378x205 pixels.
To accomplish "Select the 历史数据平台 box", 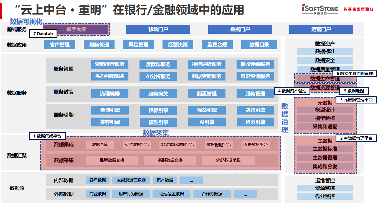I will coord(255,145).
